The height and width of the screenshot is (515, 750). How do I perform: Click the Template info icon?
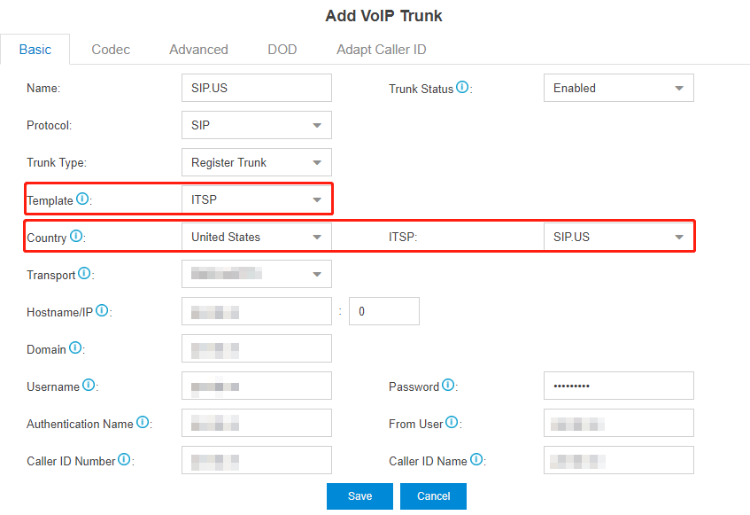[82, 199]
